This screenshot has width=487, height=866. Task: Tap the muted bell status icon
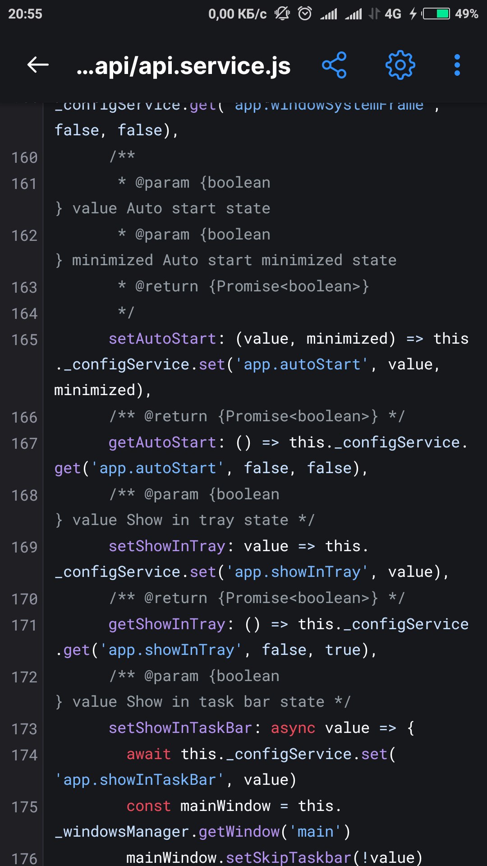(282, 14)
